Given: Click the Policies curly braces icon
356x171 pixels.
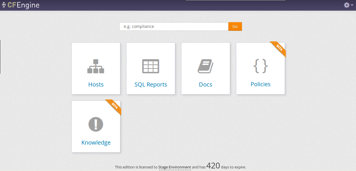Looking at the screenshot, I should click(261, 66).
